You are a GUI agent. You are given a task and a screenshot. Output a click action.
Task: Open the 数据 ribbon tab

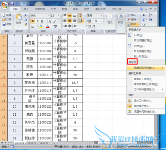[64, 9]
